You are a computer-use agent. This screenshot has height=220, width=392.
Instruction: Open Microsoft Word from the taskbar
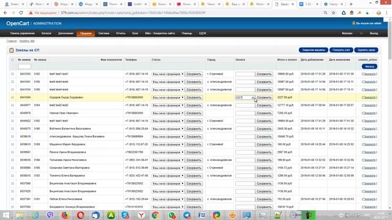pyautogui.click(x=202, y=215)
